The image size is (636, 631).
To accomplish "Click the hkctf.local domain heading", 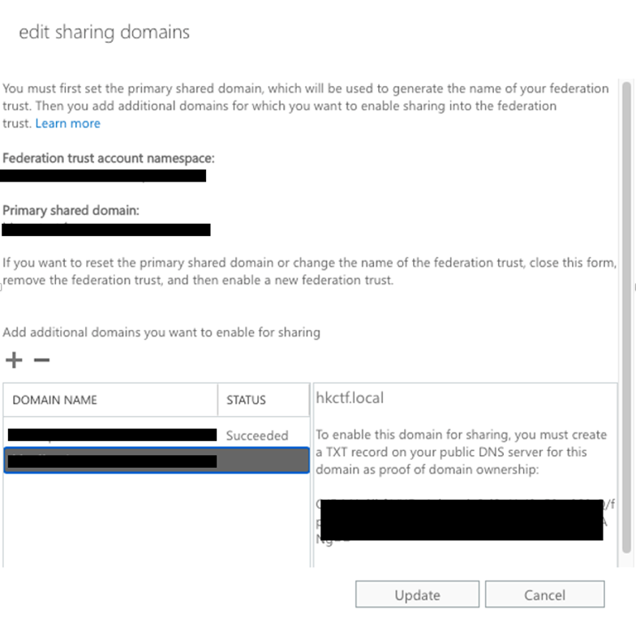I will click(x=350, y=397).
